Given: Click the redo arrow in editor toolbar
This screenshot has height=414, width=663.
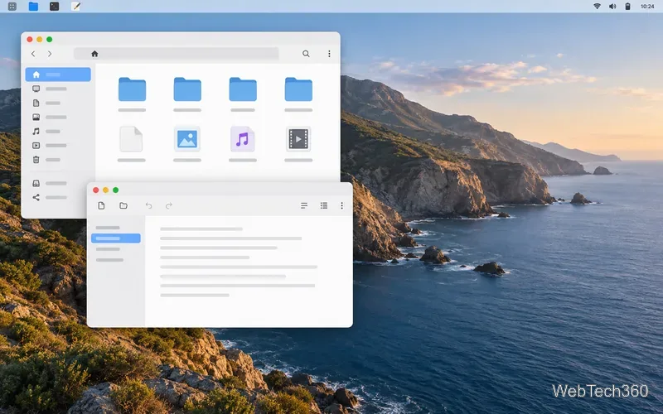Looking at the screenshot, I should click(x=169, y=205).
